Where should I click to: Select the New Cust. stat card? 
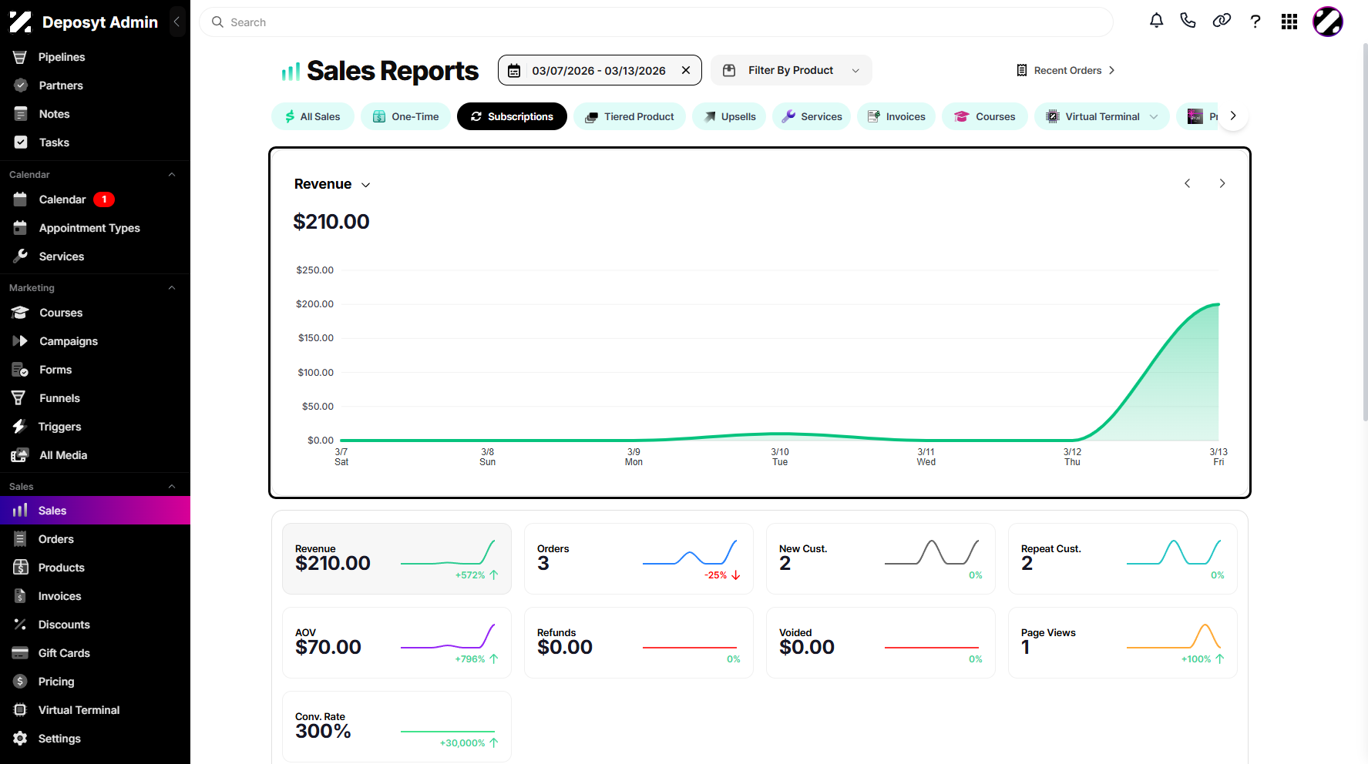point(881,558)
